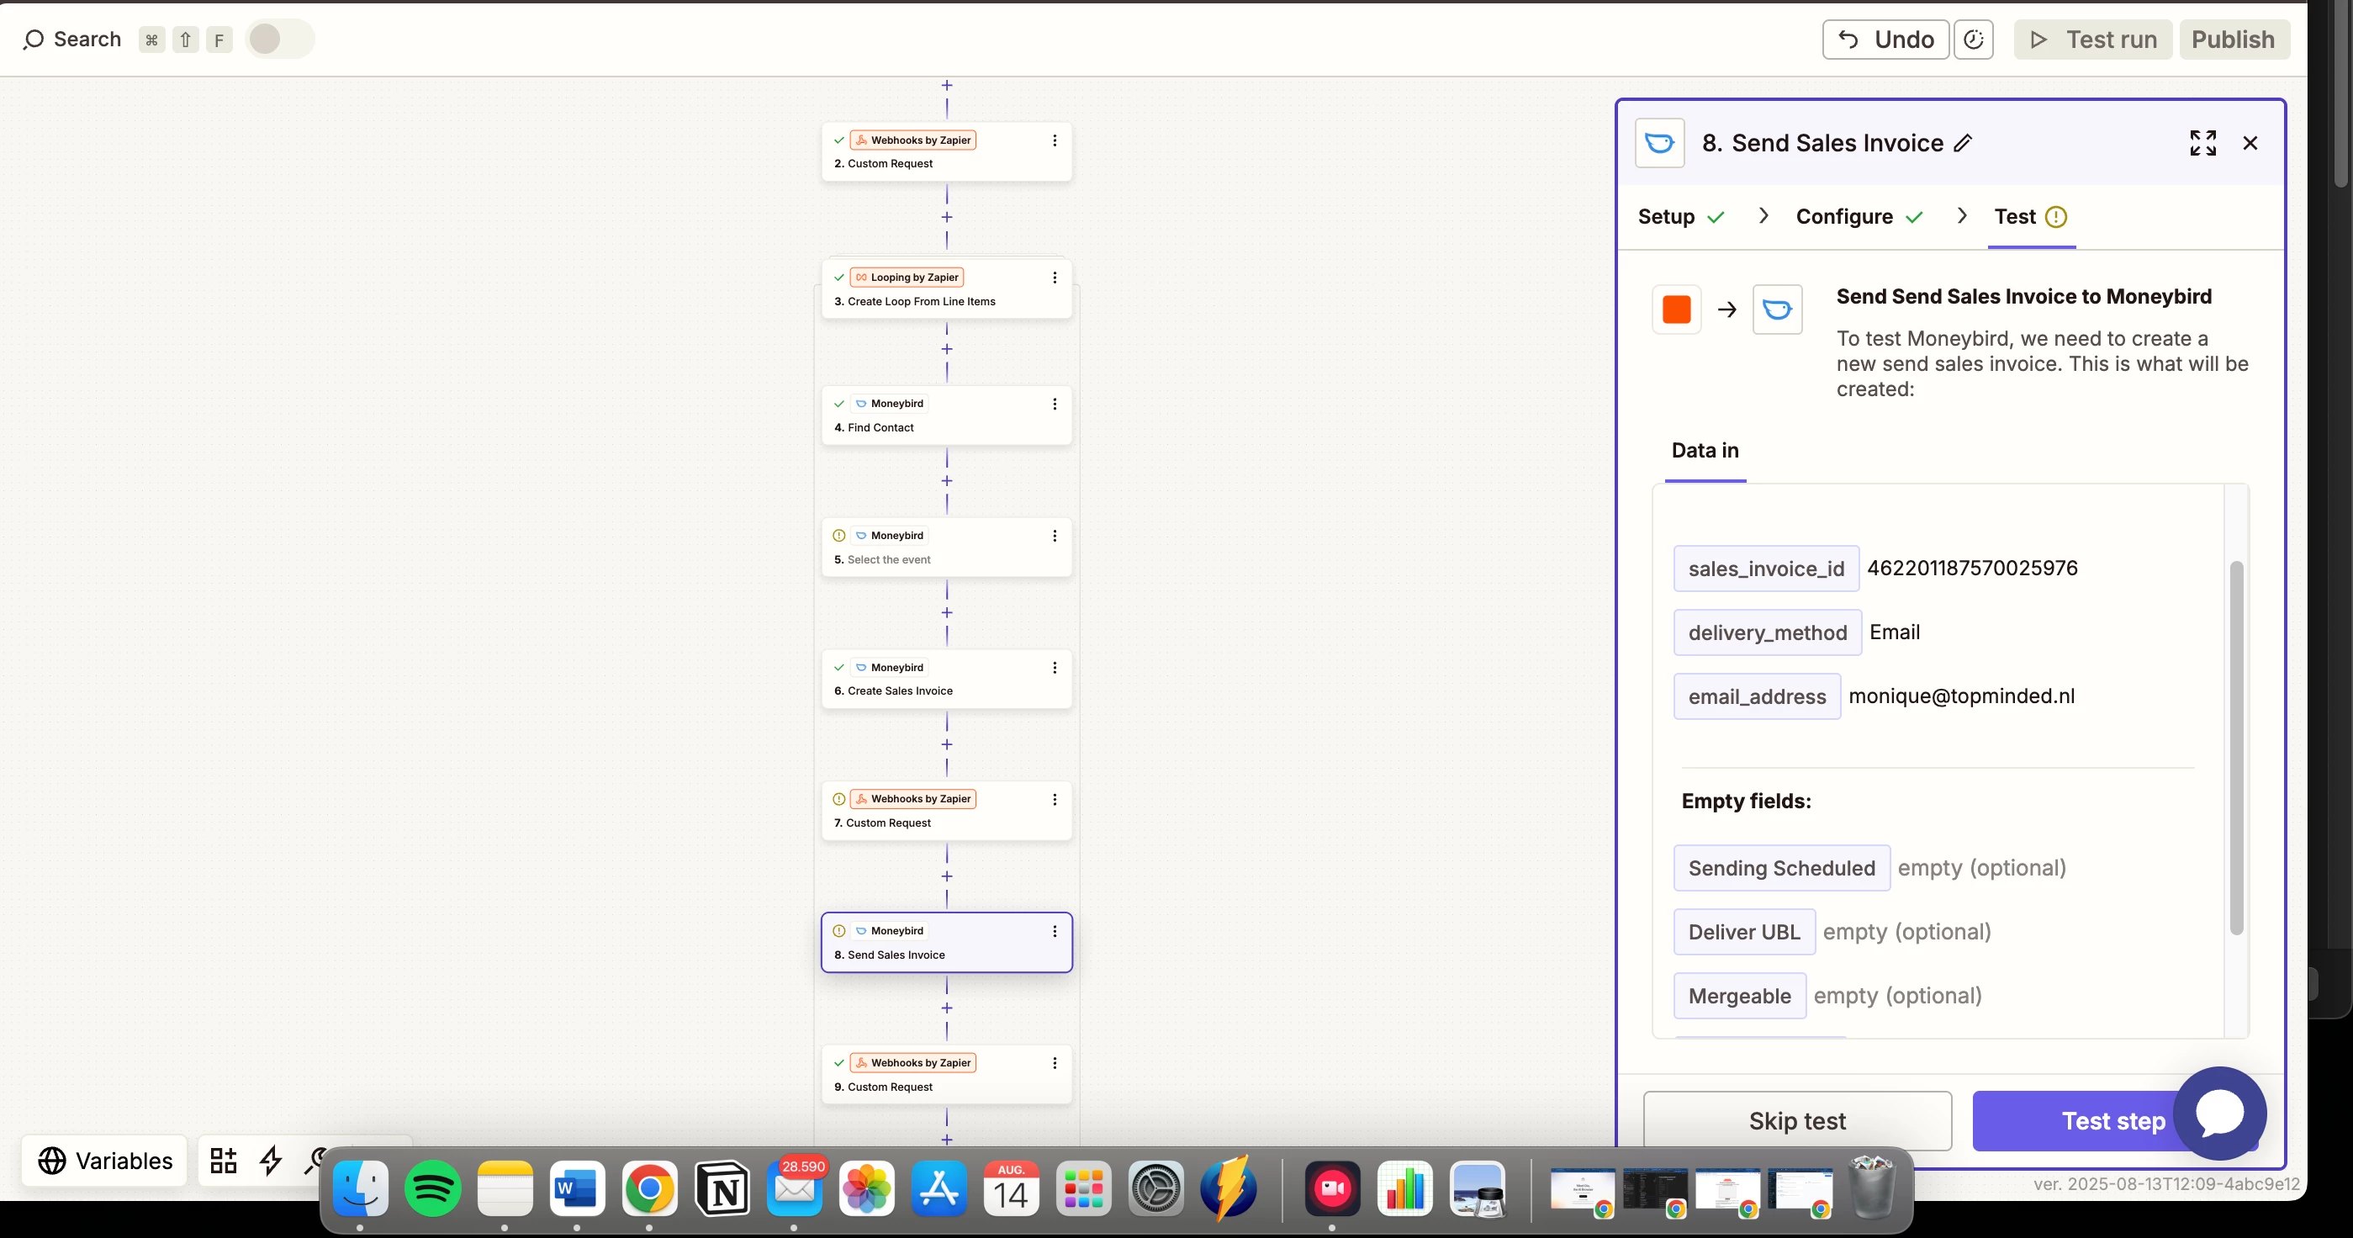Select step 9 Custom Request card
The height and width of the screenshot is (1238, 2353).
(946, 1075)
